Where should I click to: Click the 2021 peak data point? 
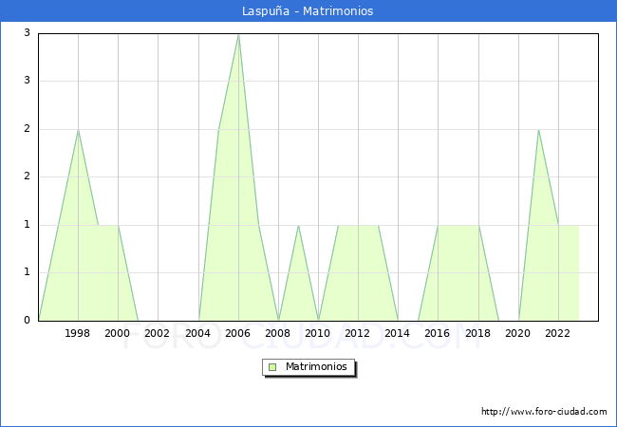coord(538,130)
